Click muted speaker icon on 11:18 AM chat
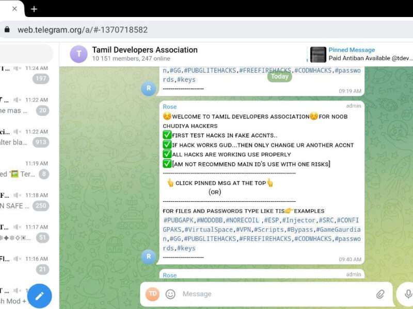This screenshot has height=309, width=413. click(x=17, y=195)
